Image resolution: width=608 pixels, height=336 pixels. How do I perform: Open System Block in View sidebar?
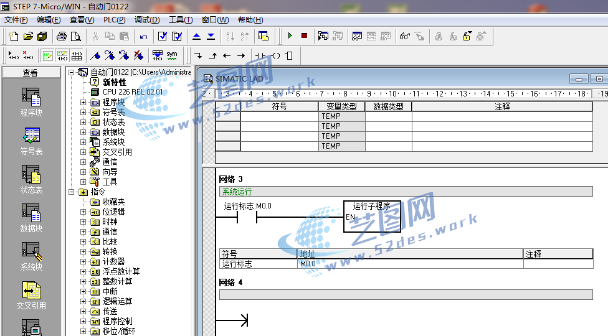point(31,256)
